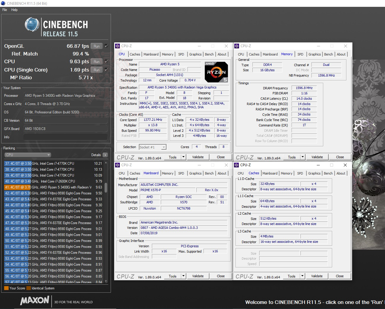Switch to the Graphics tab in the Mainboard window
This screenshot has width=385, height=309.
195,173
